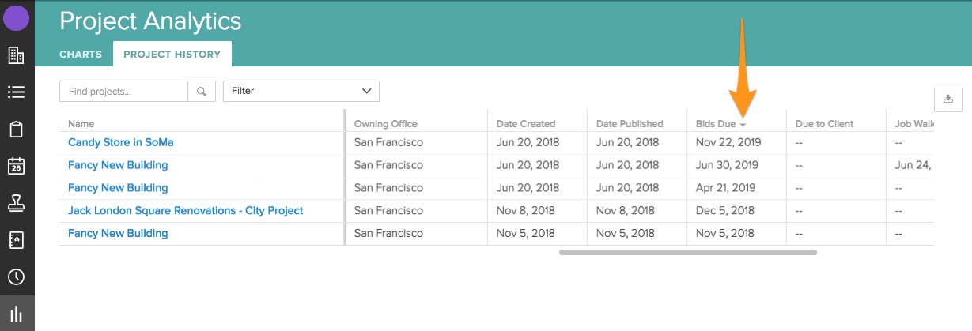Click the download export button
Viewport: 972px width, 331px height.
pyautogui.click(x=947, y=99)
